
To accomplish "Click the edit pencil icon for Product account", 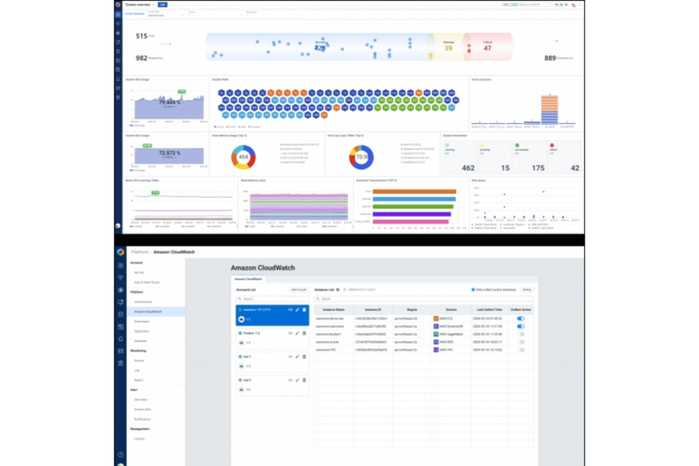I will 297,333.
